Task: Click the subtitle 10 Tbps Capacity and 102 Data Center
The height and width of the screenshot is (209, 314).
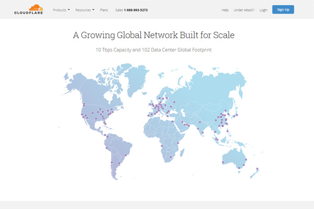Action: tap(136, 50)
